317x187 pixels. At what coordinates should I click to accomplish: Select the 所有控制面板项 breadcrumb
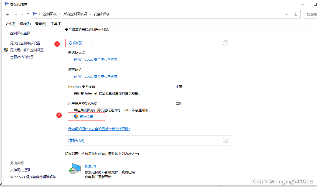point(75,14)
